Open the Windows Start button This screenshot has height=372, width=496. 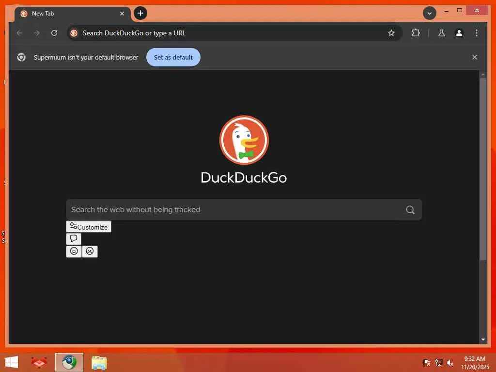tap(12, 362)
